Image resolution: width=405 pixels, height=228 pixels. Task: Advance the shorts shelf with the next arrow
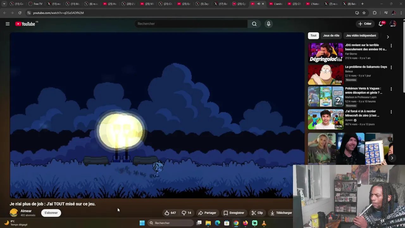point(392,158)
